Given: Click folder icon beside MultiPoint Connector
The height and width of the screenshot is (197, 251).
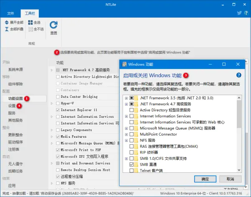Looking at the screenshot, I should pyautogui.click(x=136, y=134).
